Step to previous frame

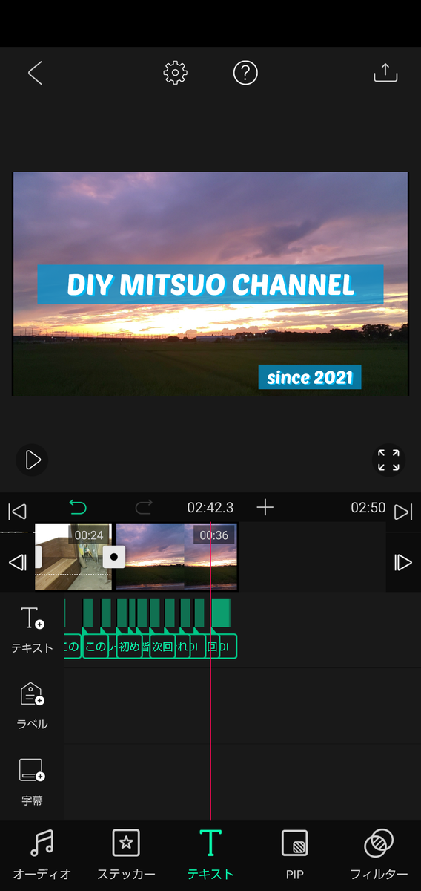(x=17, y=562)
